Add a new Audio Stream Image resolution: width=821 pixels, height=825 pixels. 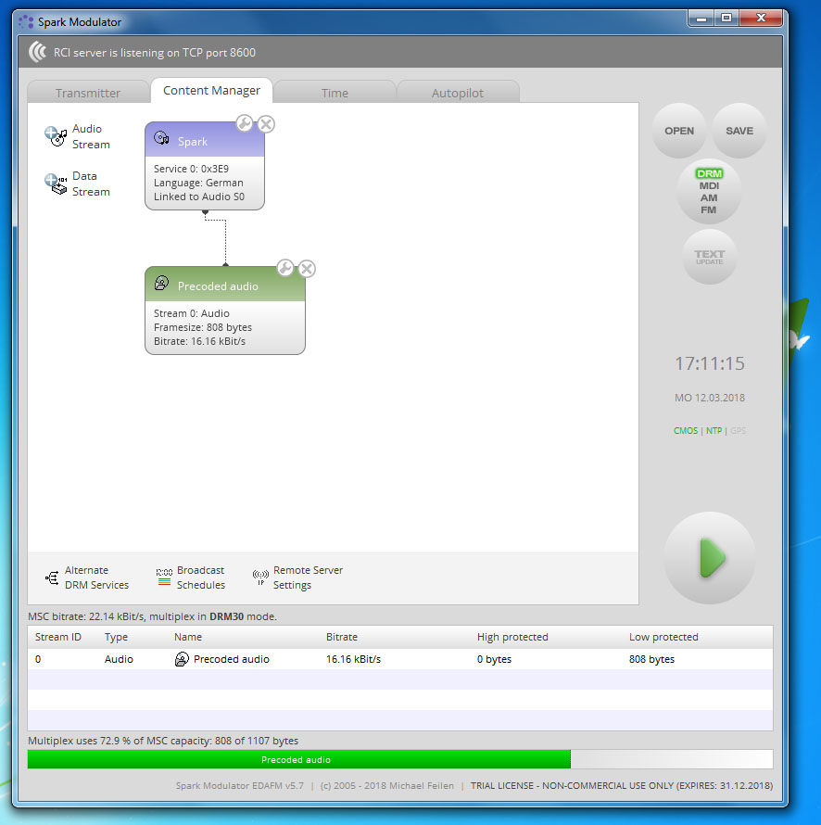click(76, 137)
